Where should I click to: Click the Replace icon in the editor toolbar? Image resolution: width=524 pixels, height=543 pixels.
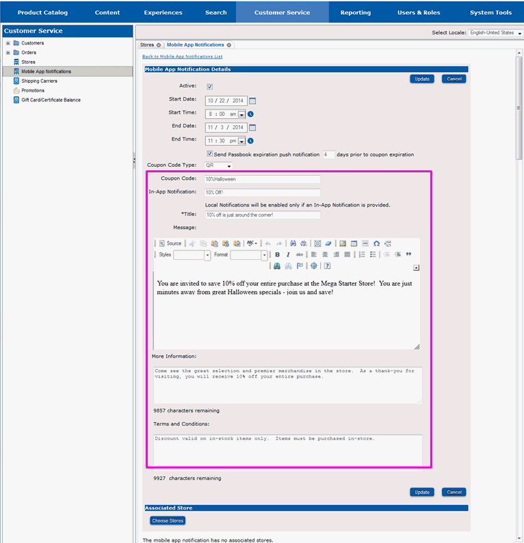304,243
